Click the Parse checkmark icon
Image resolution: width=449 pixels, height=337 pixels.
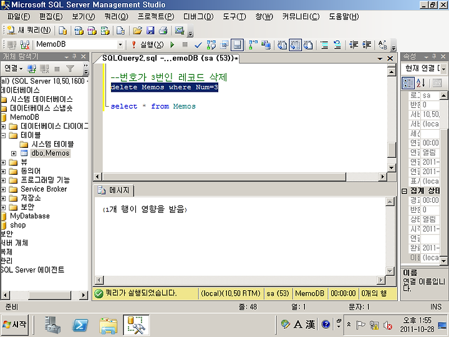click(198, 45)
